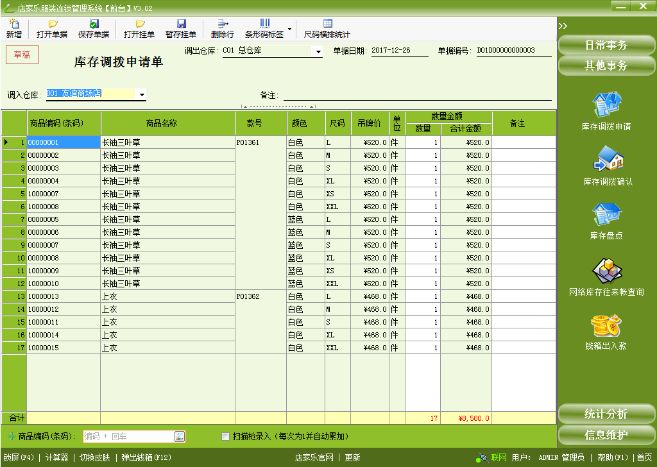Viewport: 657px width, 467px height.
Task: Click the 单据编号 document number field
Action: point(514,51)
